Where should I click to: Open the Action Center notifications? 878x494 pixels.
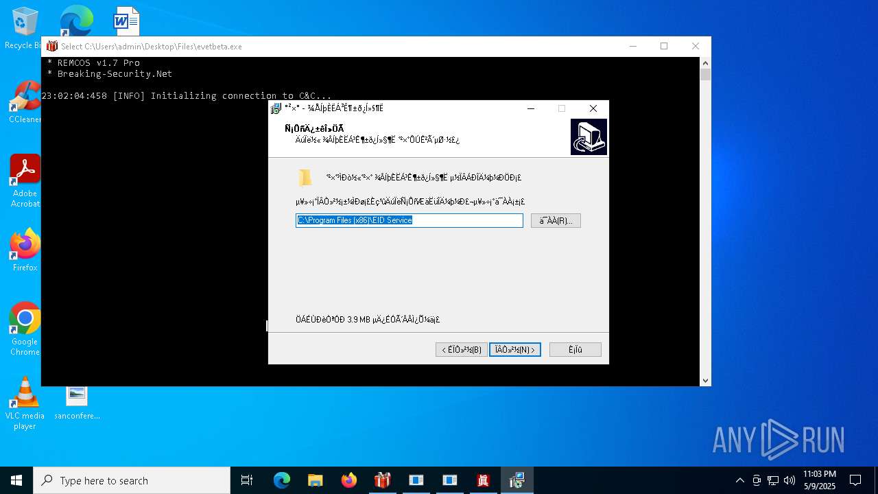[855, 480]
